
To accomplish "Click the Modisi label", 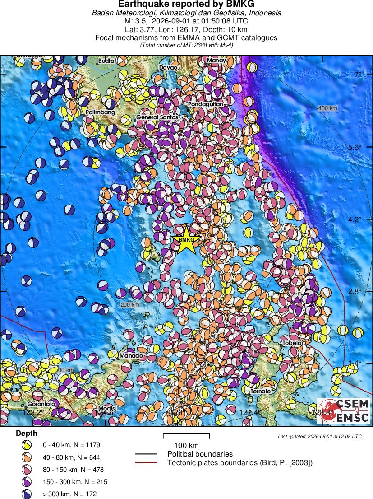I will [107, 409].
